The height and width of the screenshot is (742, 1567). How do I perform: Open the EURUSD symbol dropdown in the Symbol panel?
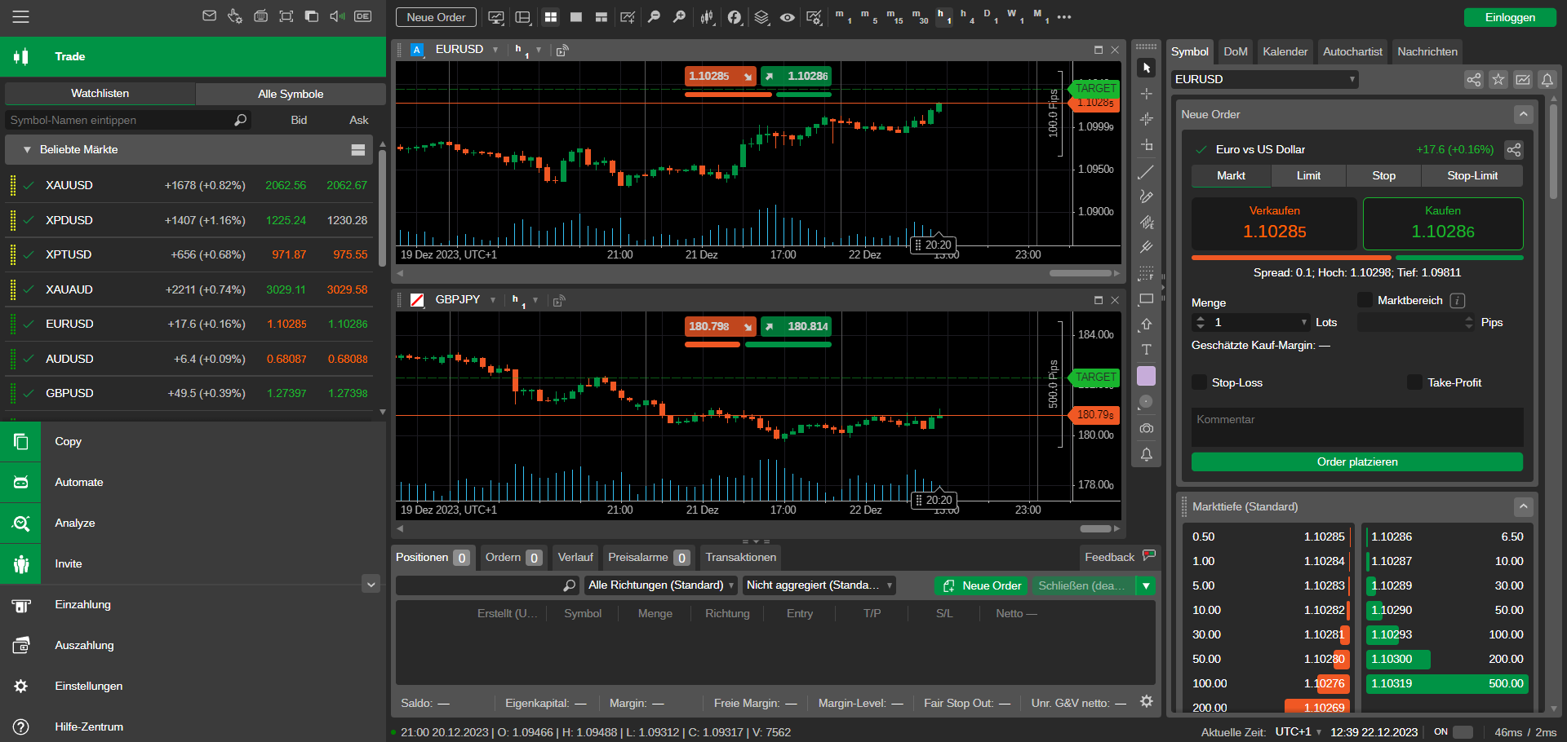1354,79
